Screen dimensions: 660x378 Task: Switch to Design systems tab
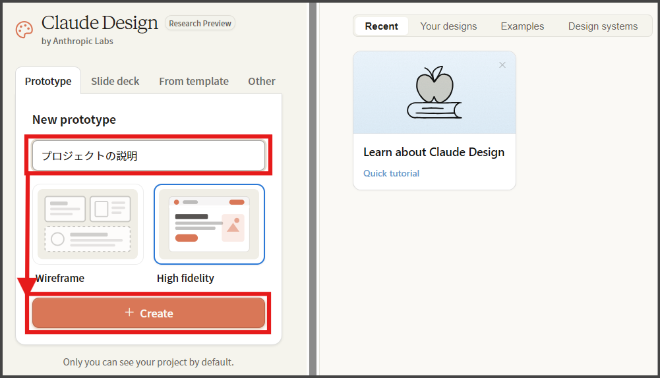[x=603, y=26]
